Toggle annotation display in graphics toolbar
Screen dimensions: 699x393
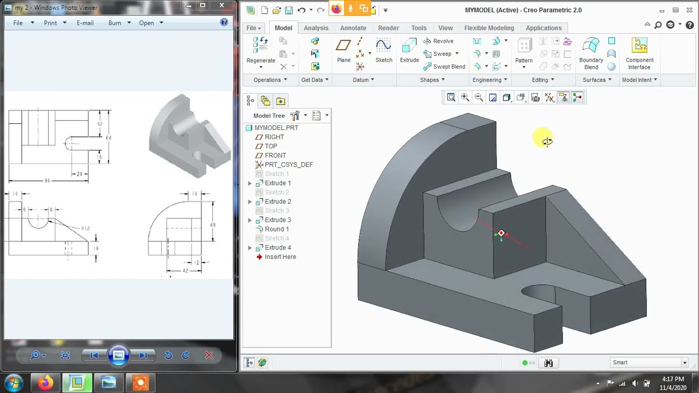pyautogui.click(x=563, y=97)
